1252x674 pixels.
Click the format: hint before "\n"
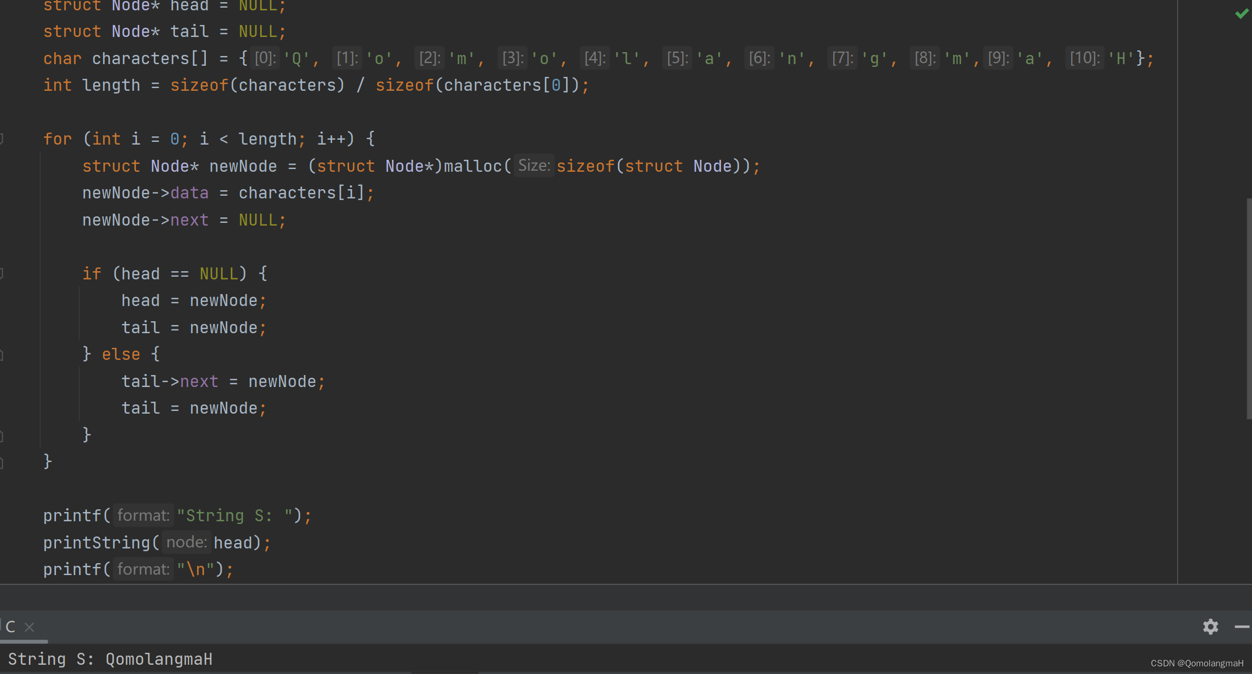143,569
